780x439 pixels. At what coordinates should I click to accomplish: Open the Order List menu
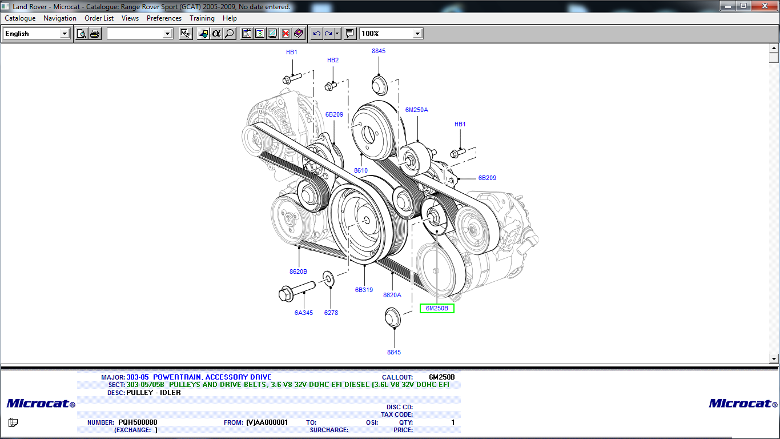pos(99,18)
